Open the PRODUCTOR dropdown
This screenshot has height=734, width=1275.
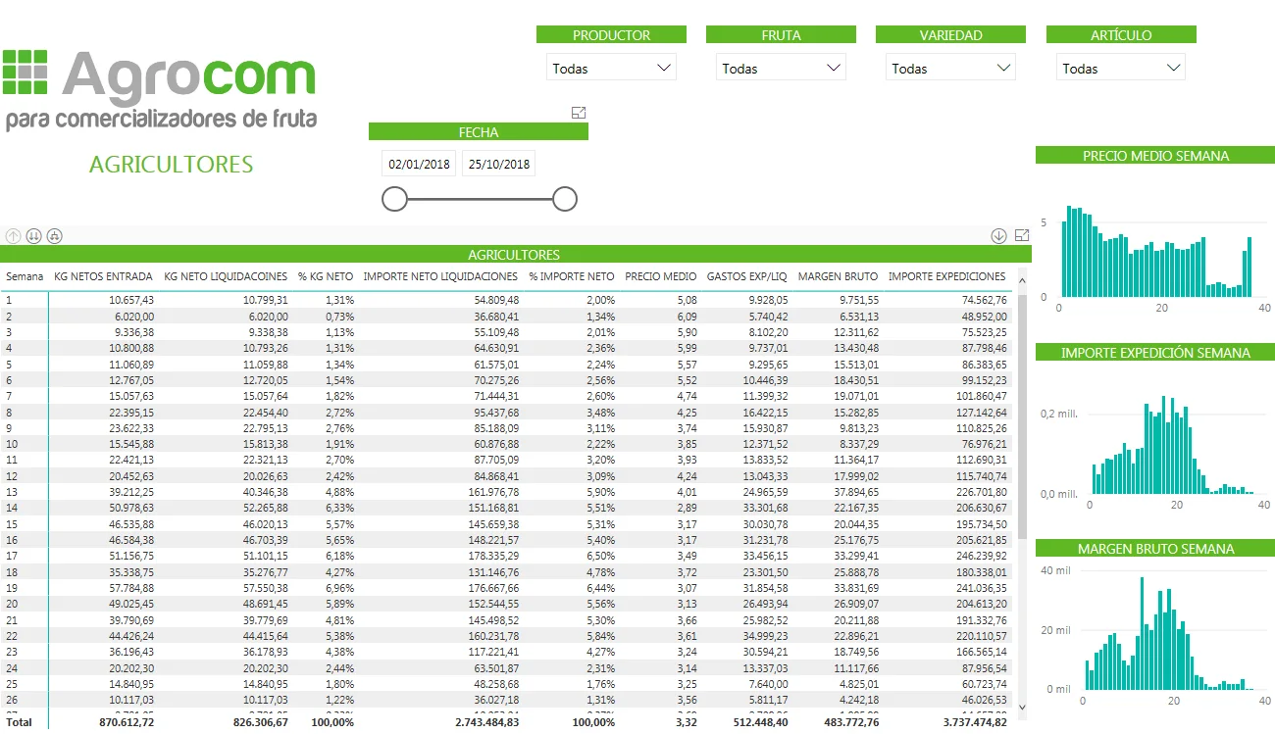point(611,68)
